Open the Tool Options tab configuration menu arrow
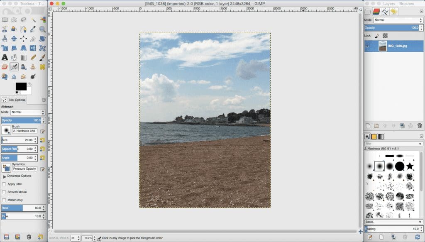This screenshot has width=425, height=242. click(x=44, y=100)
